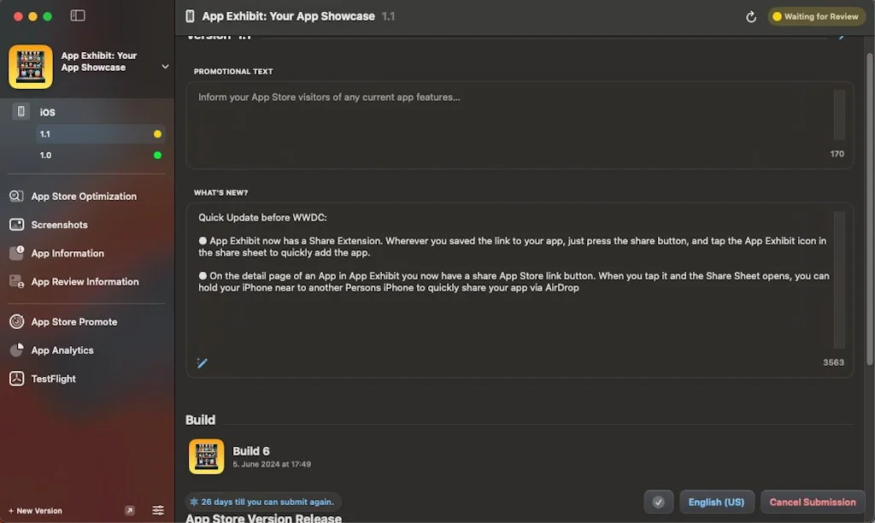This screenshot has width=875, height=523.
Task: Click the share arrow next to New Version
Action: pos(129,510)
